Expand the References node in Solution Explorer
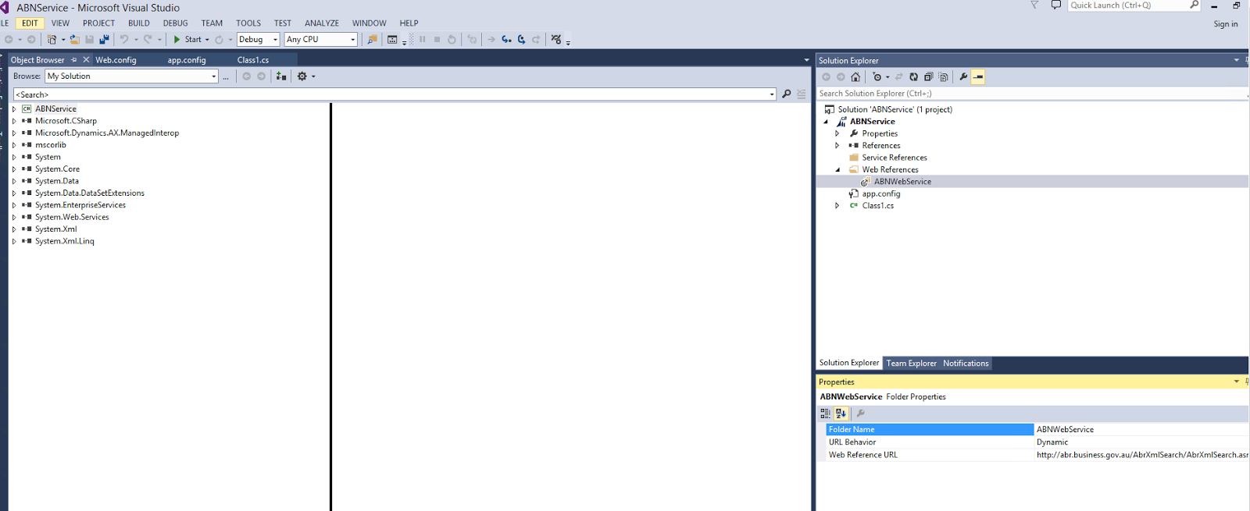Viewport: 1250px width, 511px height. click(837, 146)
